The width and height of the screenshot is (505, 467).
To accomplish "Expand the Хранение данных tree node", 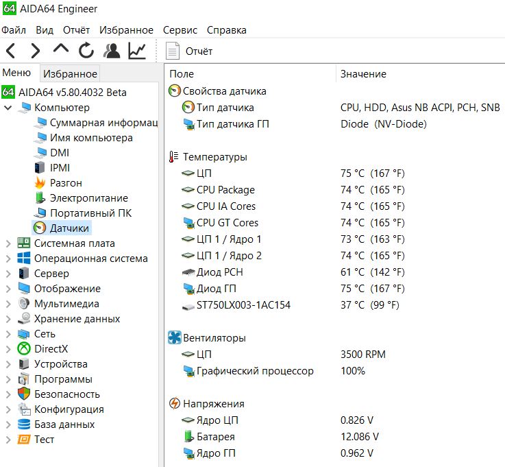I will tap(8, 319).
